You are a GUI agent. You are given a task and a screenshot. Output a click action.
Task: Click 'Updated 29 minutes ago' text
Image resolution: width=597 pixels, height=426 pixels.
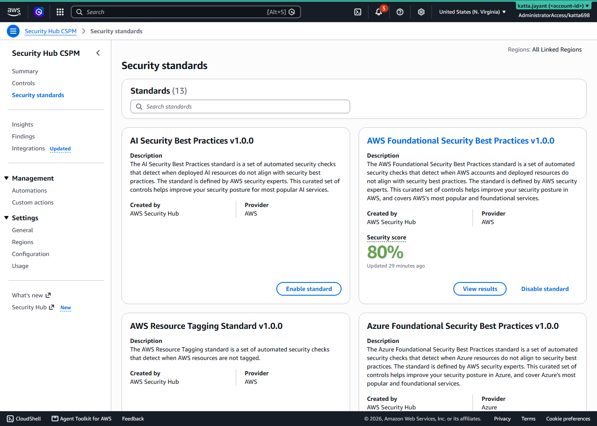coord(396,266)
